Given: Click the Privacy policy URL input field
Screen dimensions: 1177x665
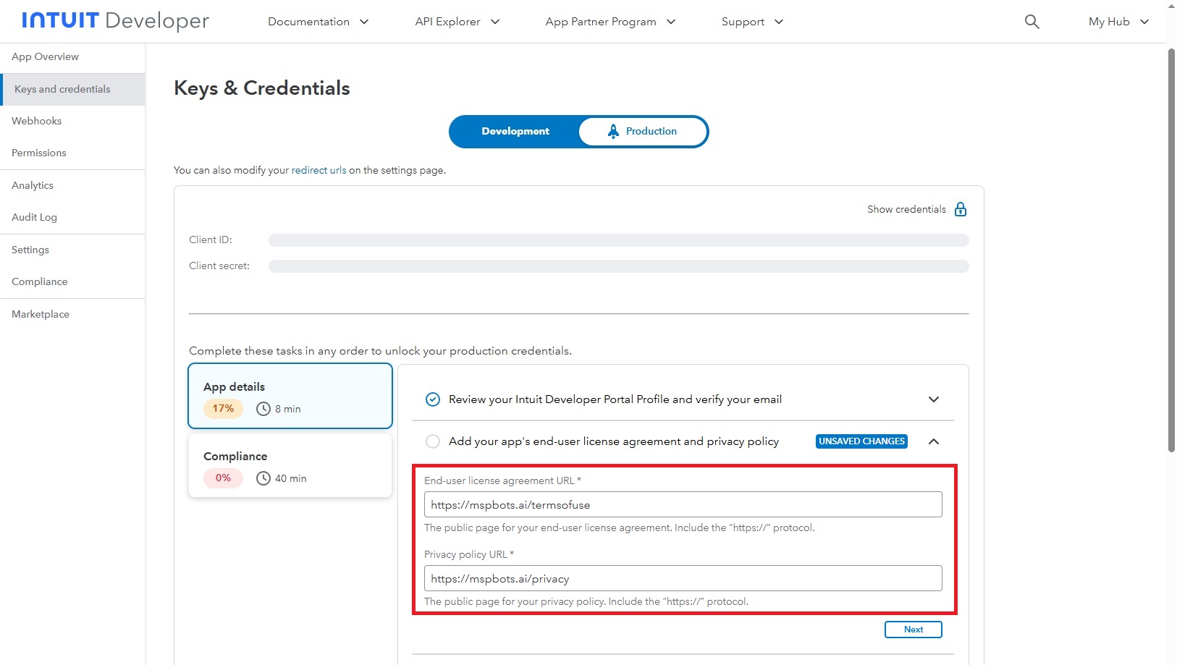Looking at the screenshot, I should (x=683, y=578).
